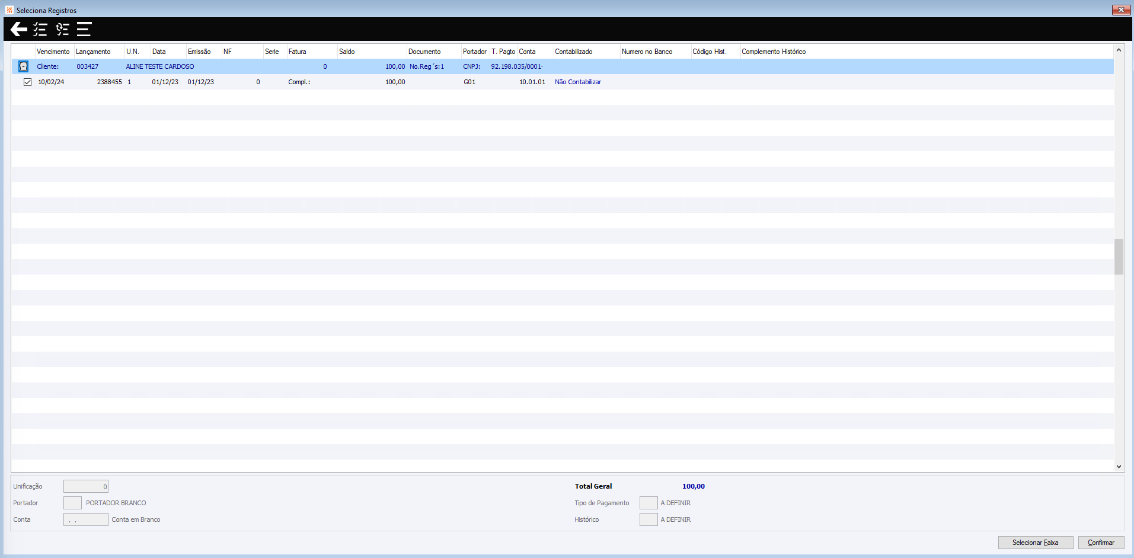
Task: Click the T. Pagto column header
Action: tap(503, 52)
